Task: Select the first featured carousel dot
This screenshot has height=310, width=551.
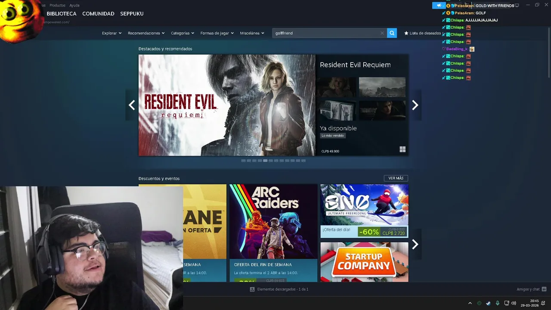Action: click(243, 161)
